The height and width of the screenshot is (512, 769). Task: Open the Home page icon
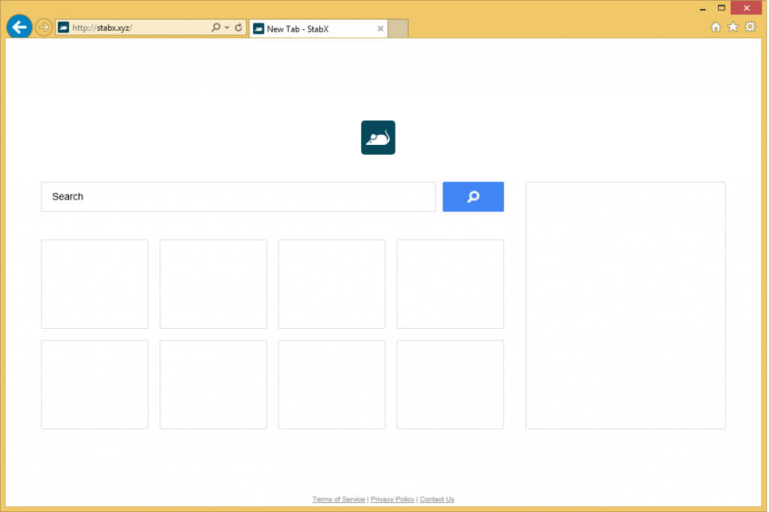(x=716, y=27)
